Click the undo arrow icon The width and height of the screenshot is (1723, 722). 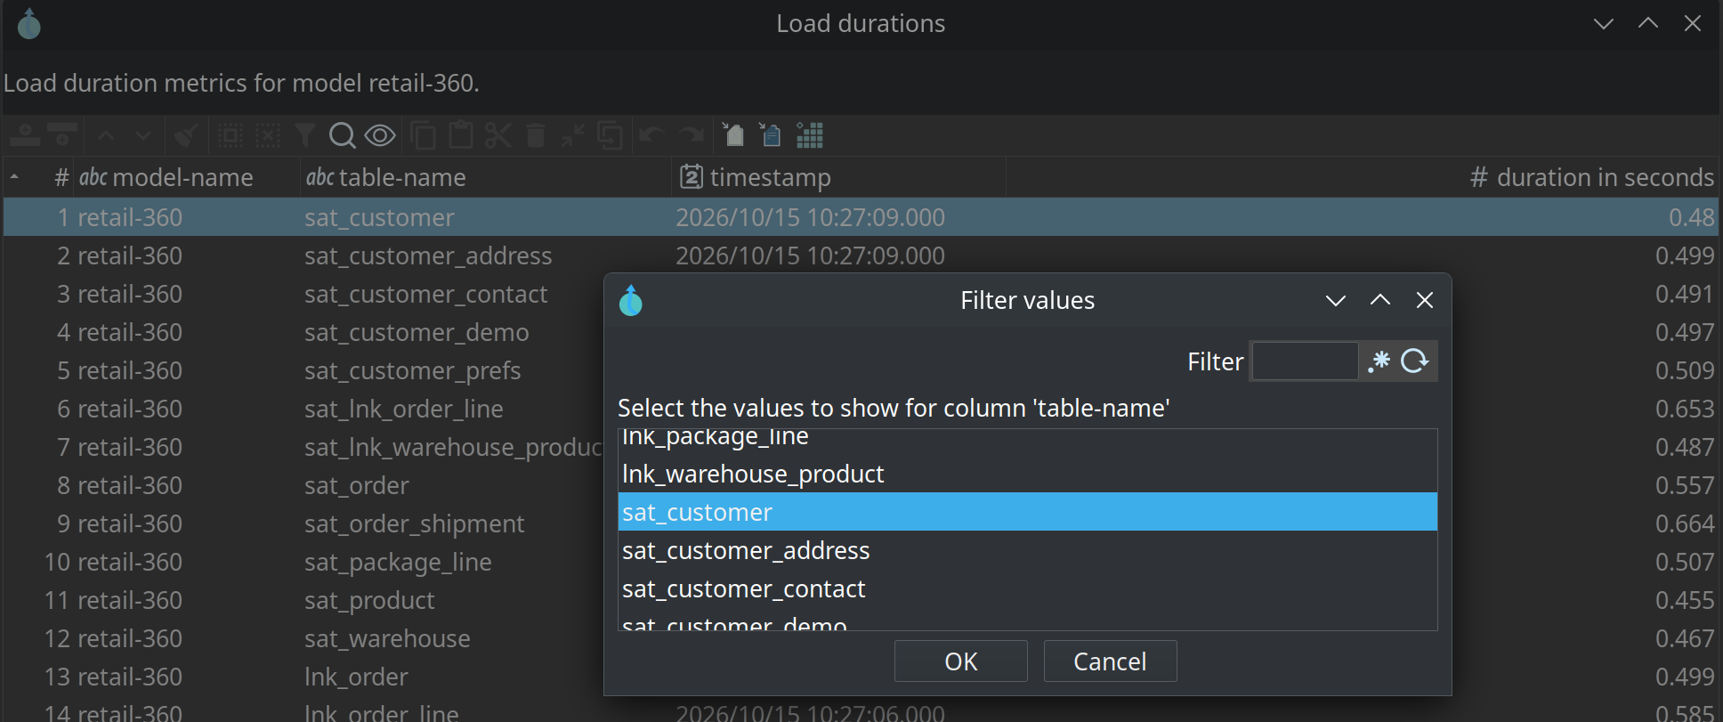tap(651, 135)
